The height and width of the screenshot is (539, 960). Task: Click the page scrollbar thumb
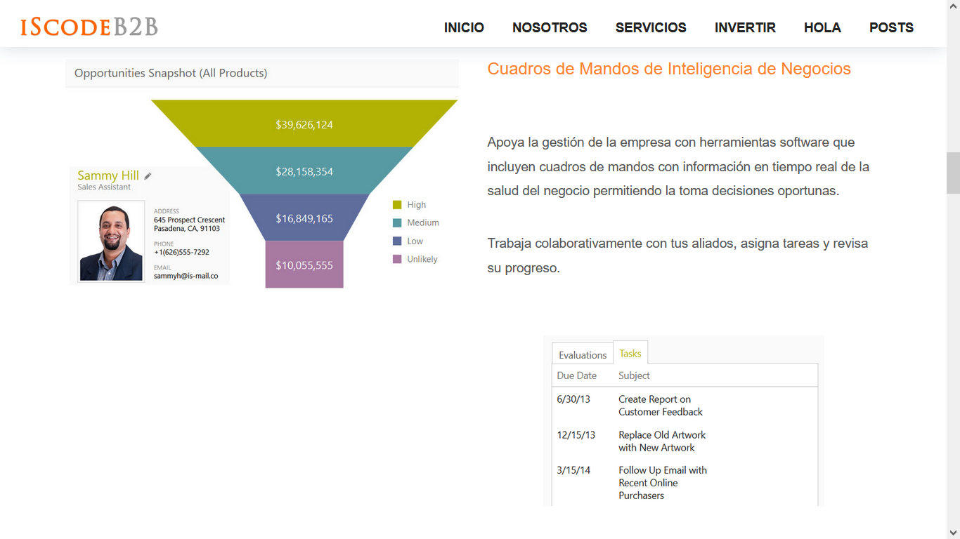tap(953, 173)
